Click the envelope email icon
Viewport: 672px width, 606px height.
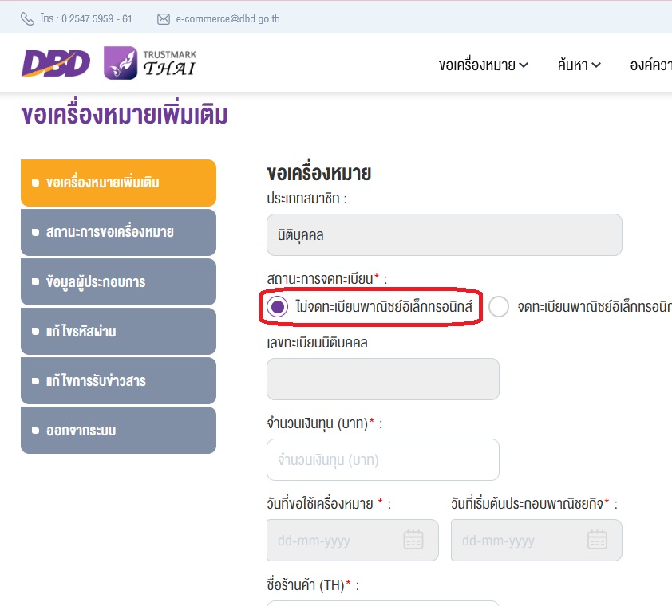[164, 18]
